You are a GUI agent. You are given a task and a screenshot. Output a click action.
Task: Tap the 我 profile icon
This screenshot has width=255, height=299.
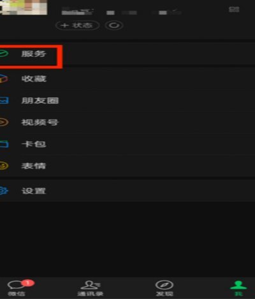coord(238,285)
